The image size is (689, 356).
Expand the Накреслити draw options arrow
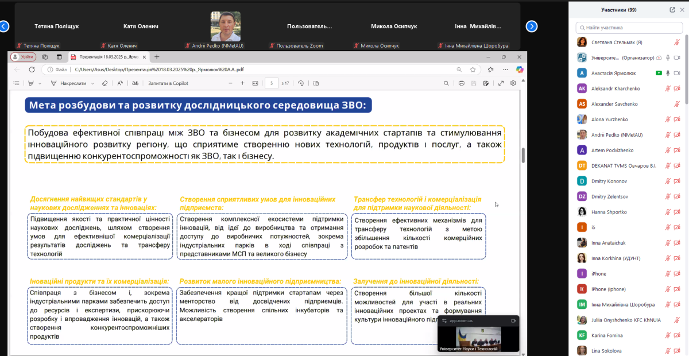(x=92, y=83)
